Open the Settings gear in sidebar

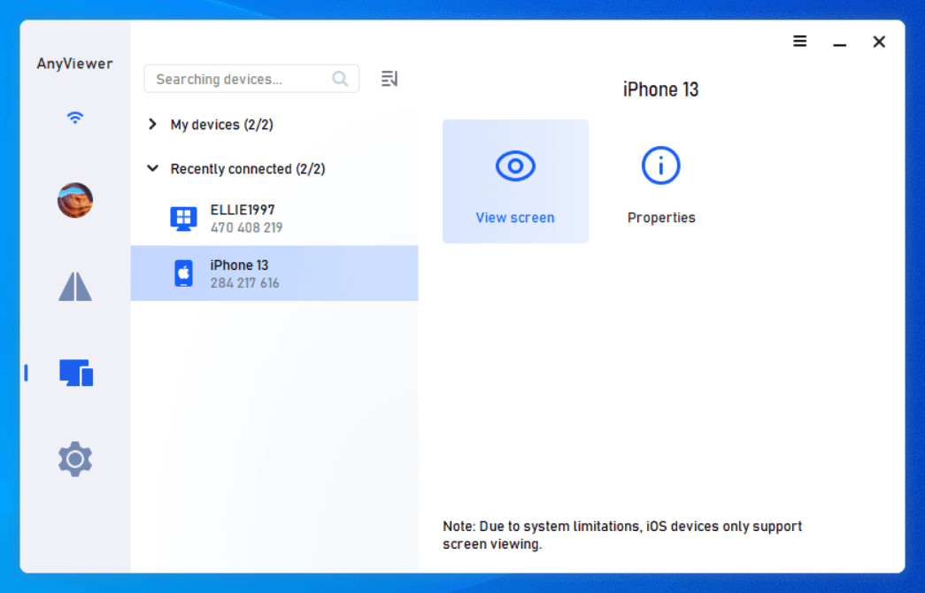click(x=75, y=458)
